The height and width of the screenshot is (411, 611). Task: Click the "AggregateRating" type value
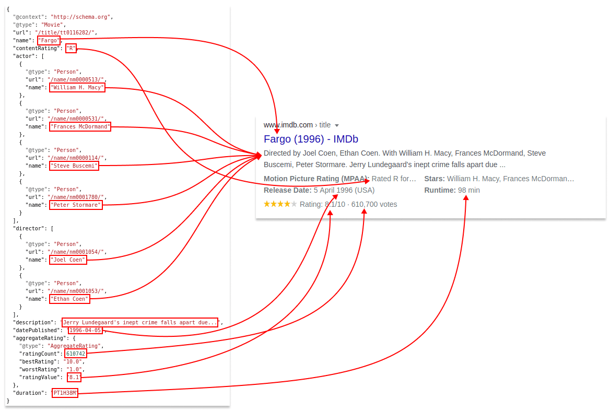pos(74,346)
